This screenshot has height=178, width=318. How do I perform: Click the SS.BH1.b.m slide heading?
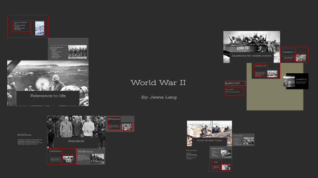[85, 151]
